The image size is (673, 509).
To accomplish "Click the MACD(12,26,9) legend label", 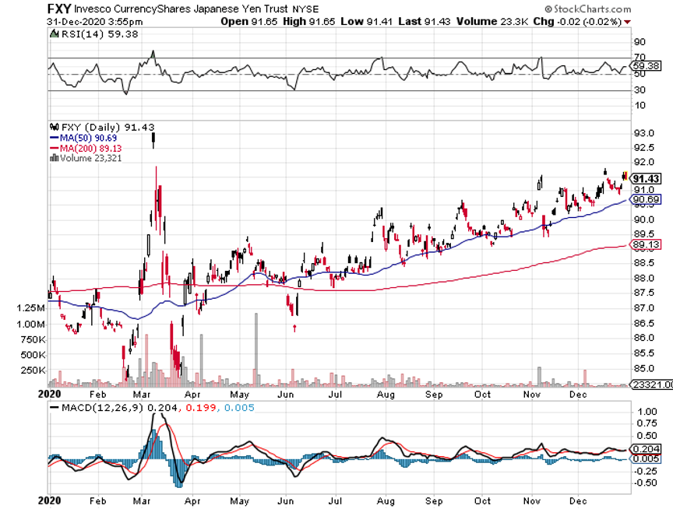I will coord(102,407).
